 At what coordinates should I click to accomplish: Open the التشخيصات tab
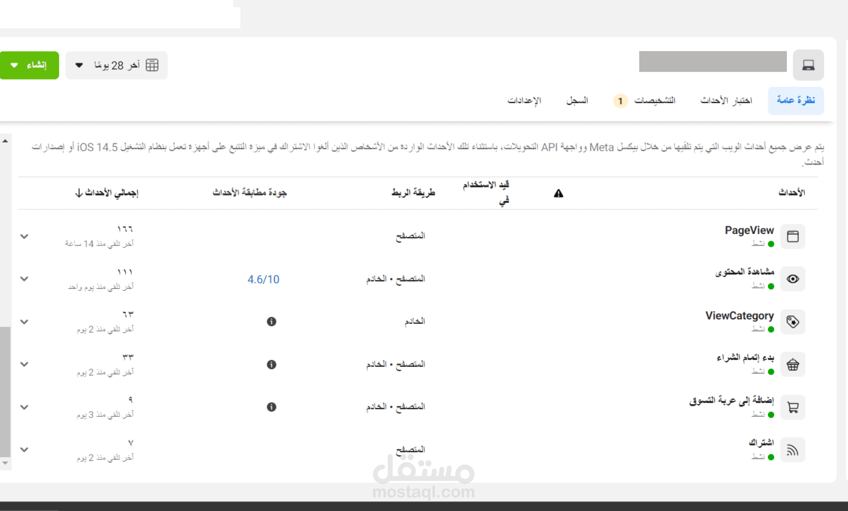pyautogui.click(x=654, y=101)
